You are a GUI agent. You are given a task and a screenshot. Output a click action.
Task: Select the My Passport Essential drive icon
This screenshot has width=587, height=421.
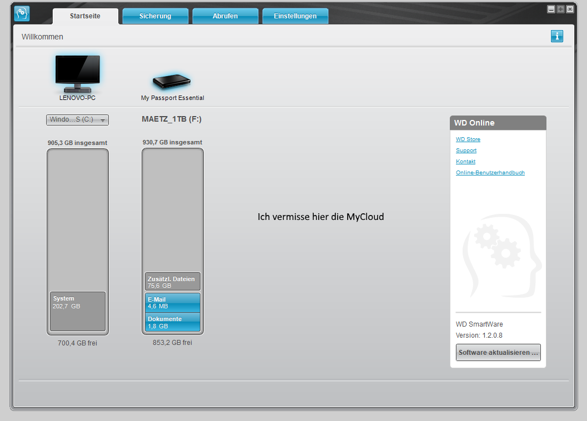[172, 81]
